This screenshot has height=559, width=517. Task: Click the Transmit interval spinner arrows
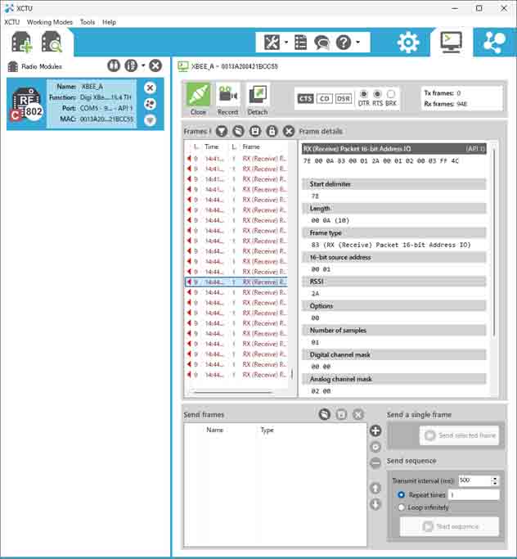tap(495, 480)
